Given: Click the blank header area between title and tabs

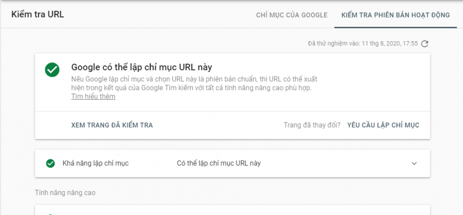Looking at the screenshot, I should click(x=159, y=15).
